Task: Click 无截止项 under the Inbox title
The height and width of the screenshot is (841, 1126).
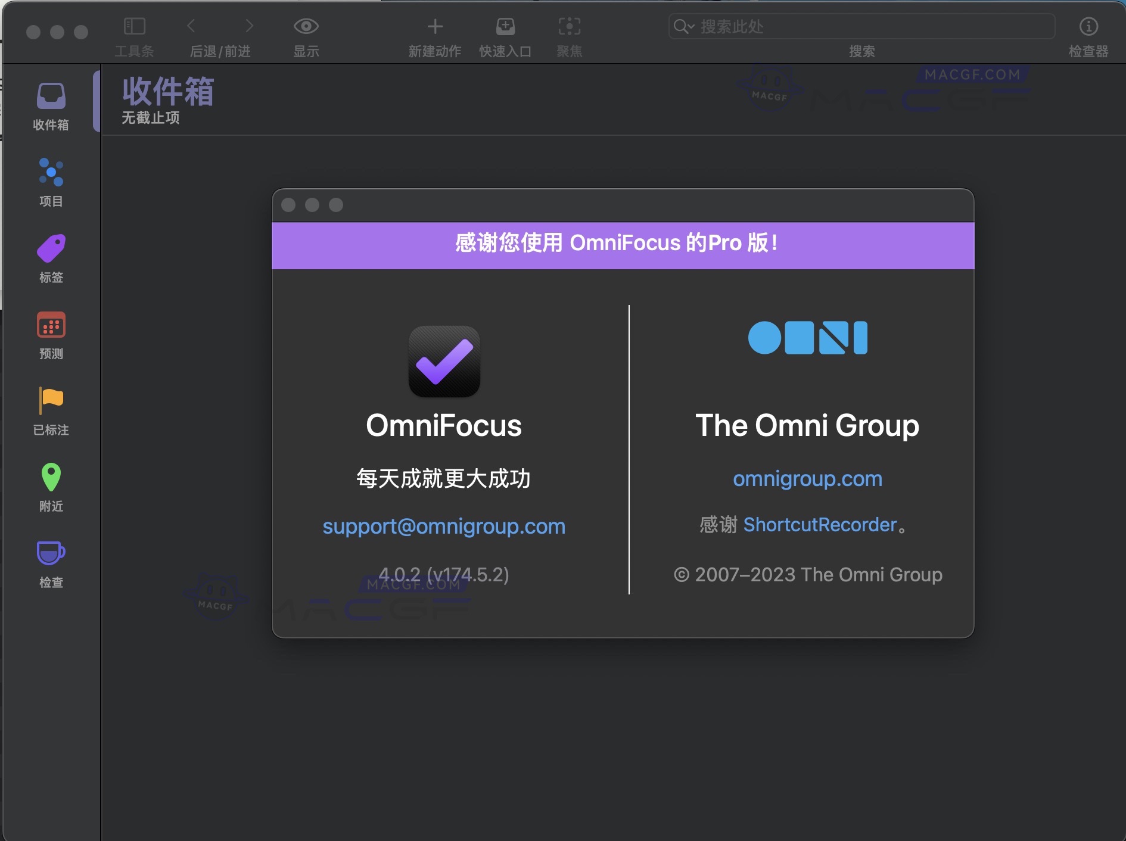Action: tap(150, 119)
